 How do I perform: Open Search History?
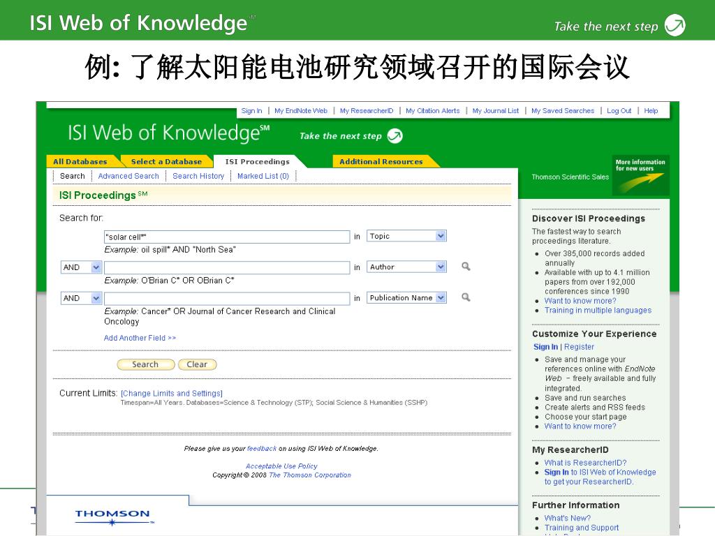point(198,176)
